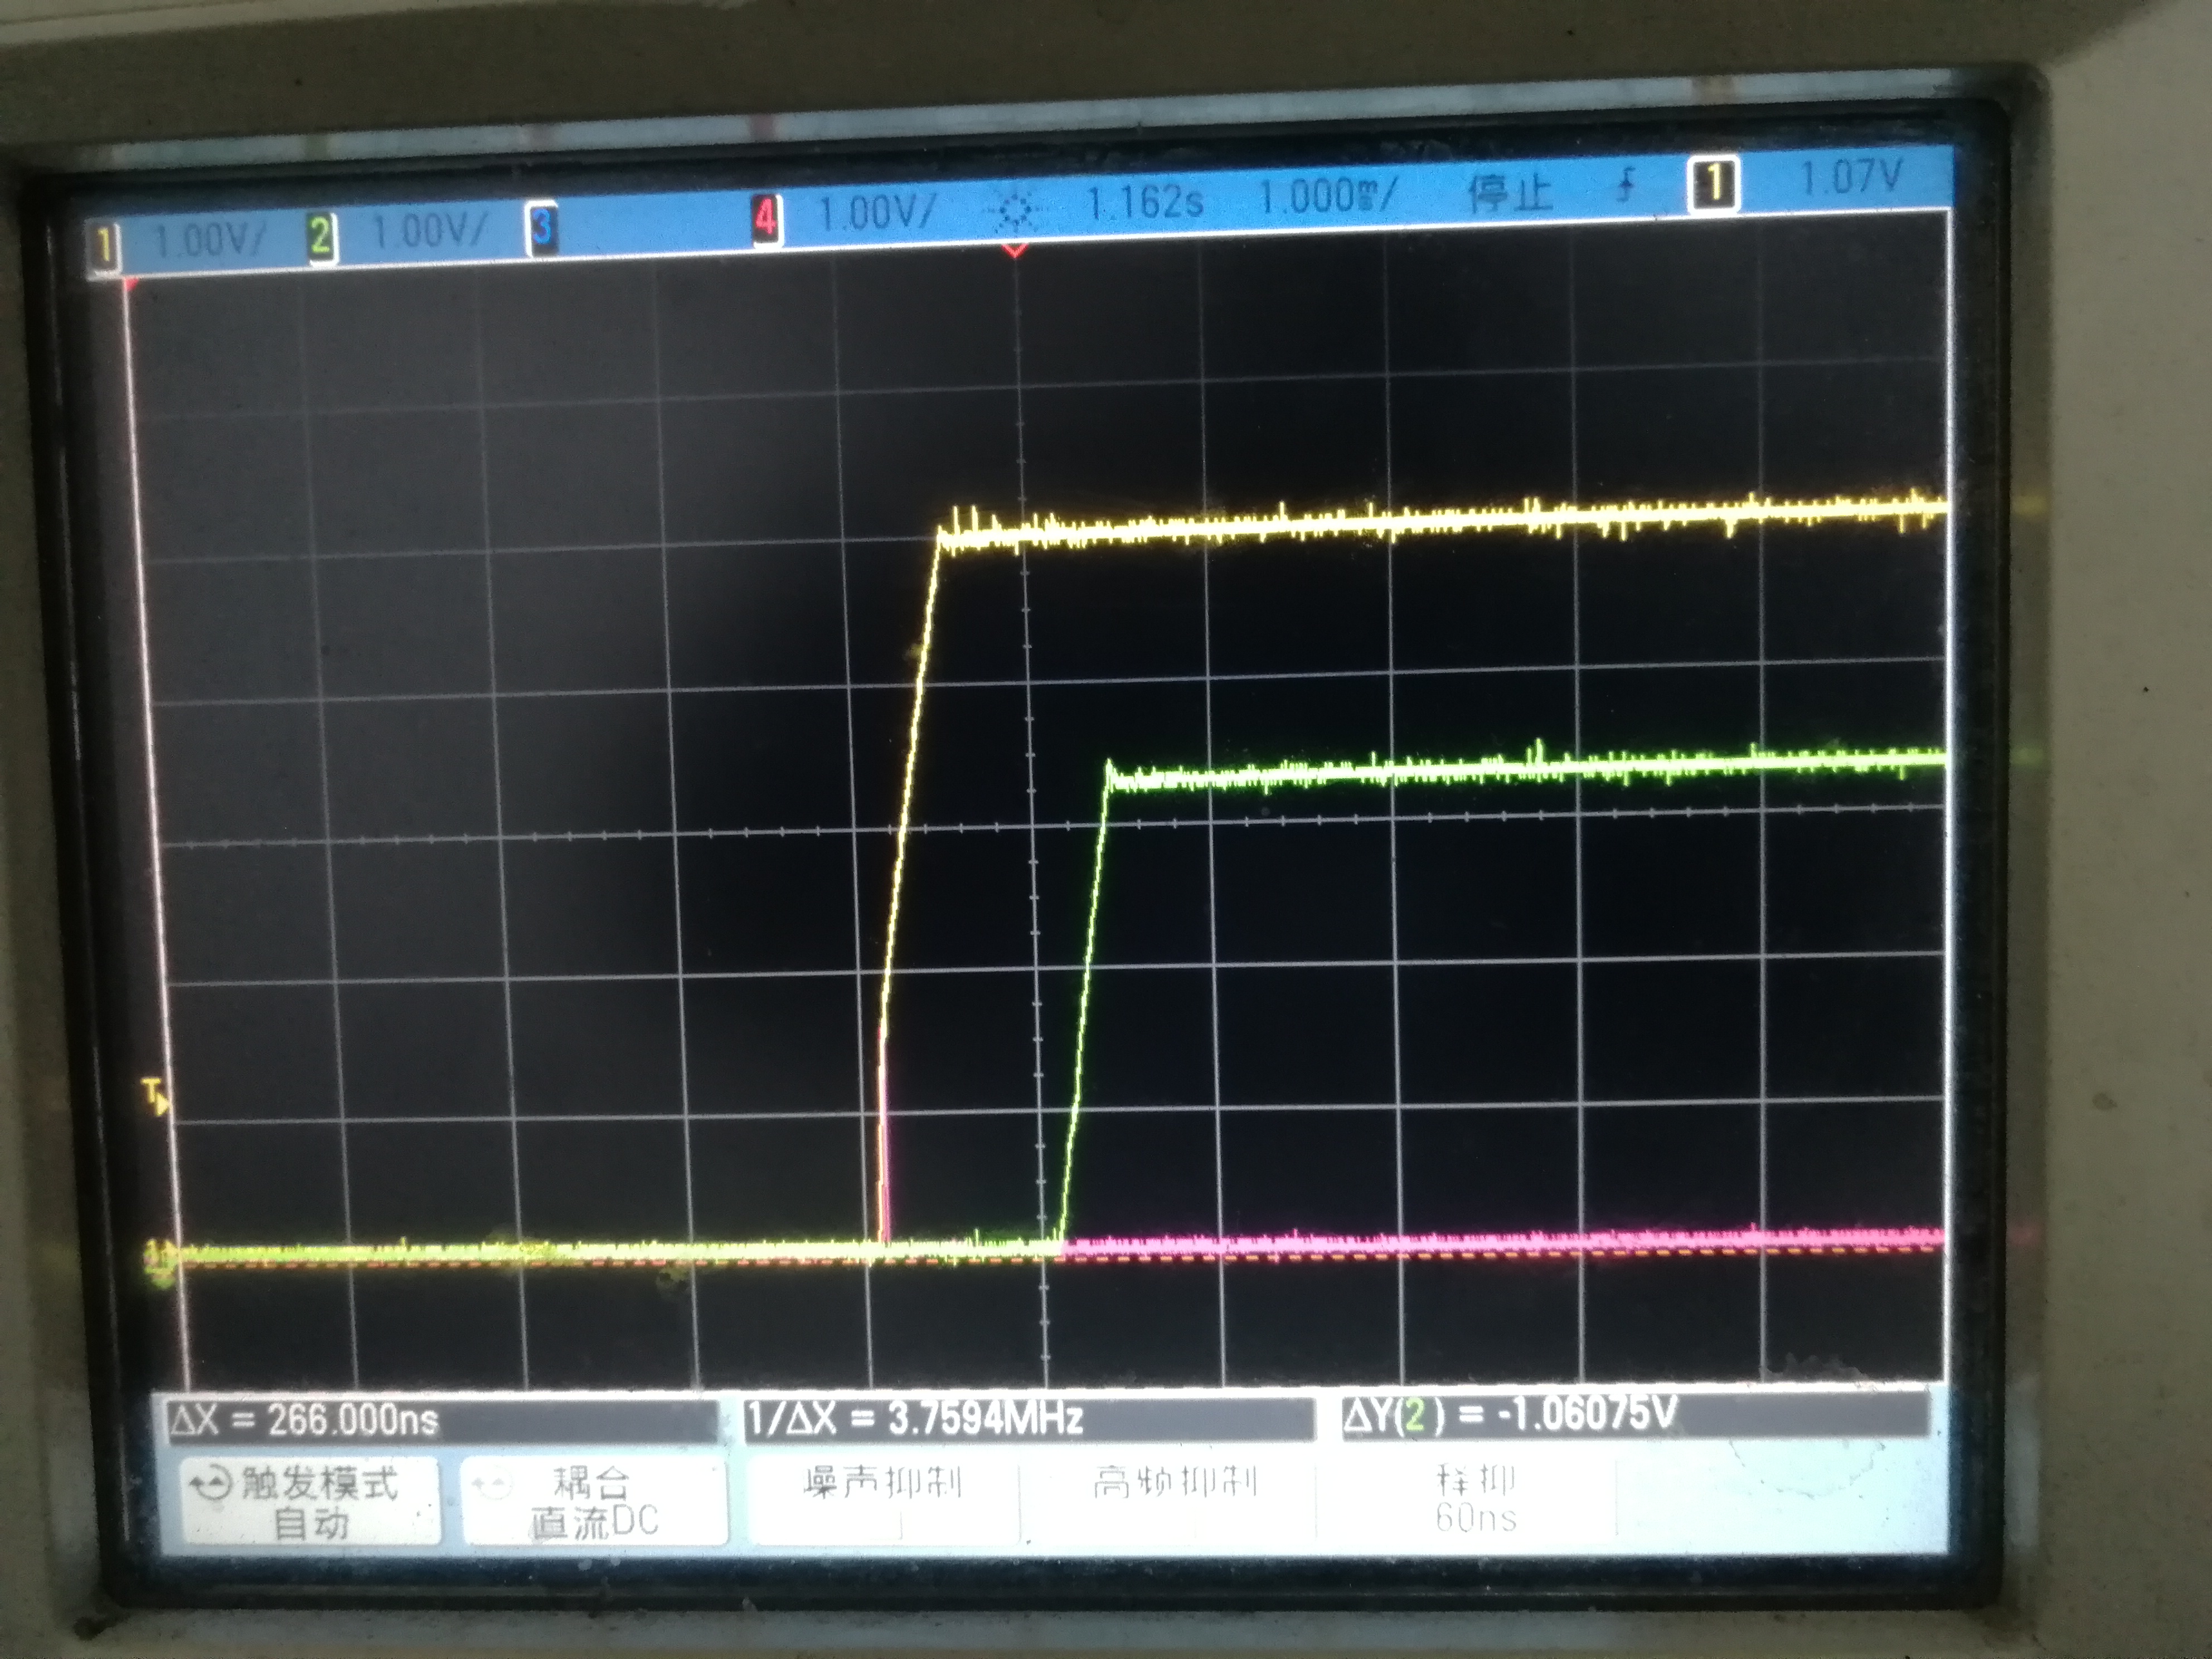Image resolution: width=2212 pixels, height=1659 pixels.
Task: Click the trigger source channel 1 badge
Action: tap(1714, 185)
